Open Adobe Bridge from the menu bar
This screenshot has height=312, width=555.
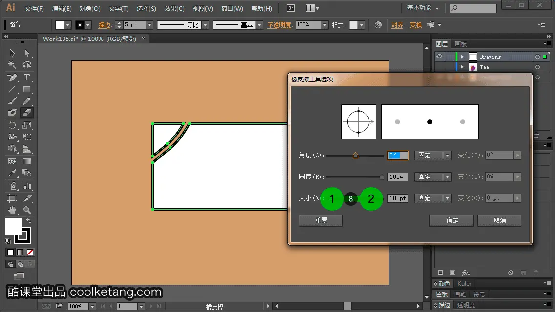(291, 8)
